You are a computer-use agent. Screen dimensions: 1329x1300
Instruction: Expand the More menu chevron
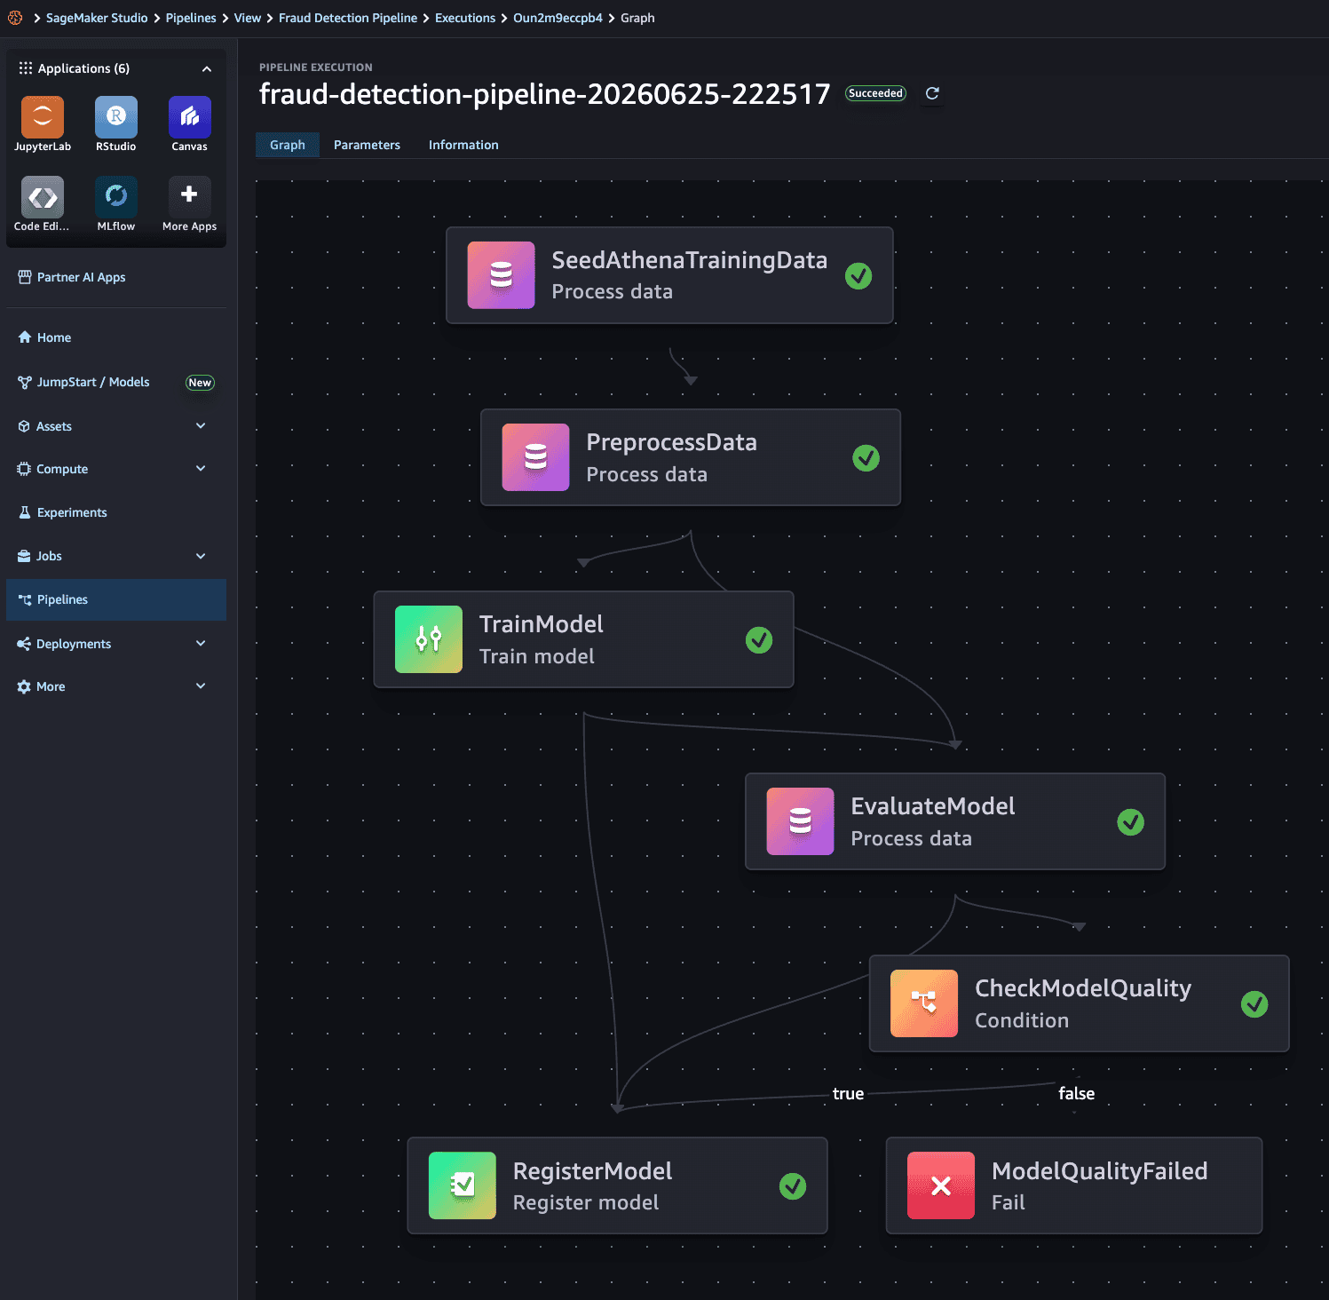[x=201, y=686]
